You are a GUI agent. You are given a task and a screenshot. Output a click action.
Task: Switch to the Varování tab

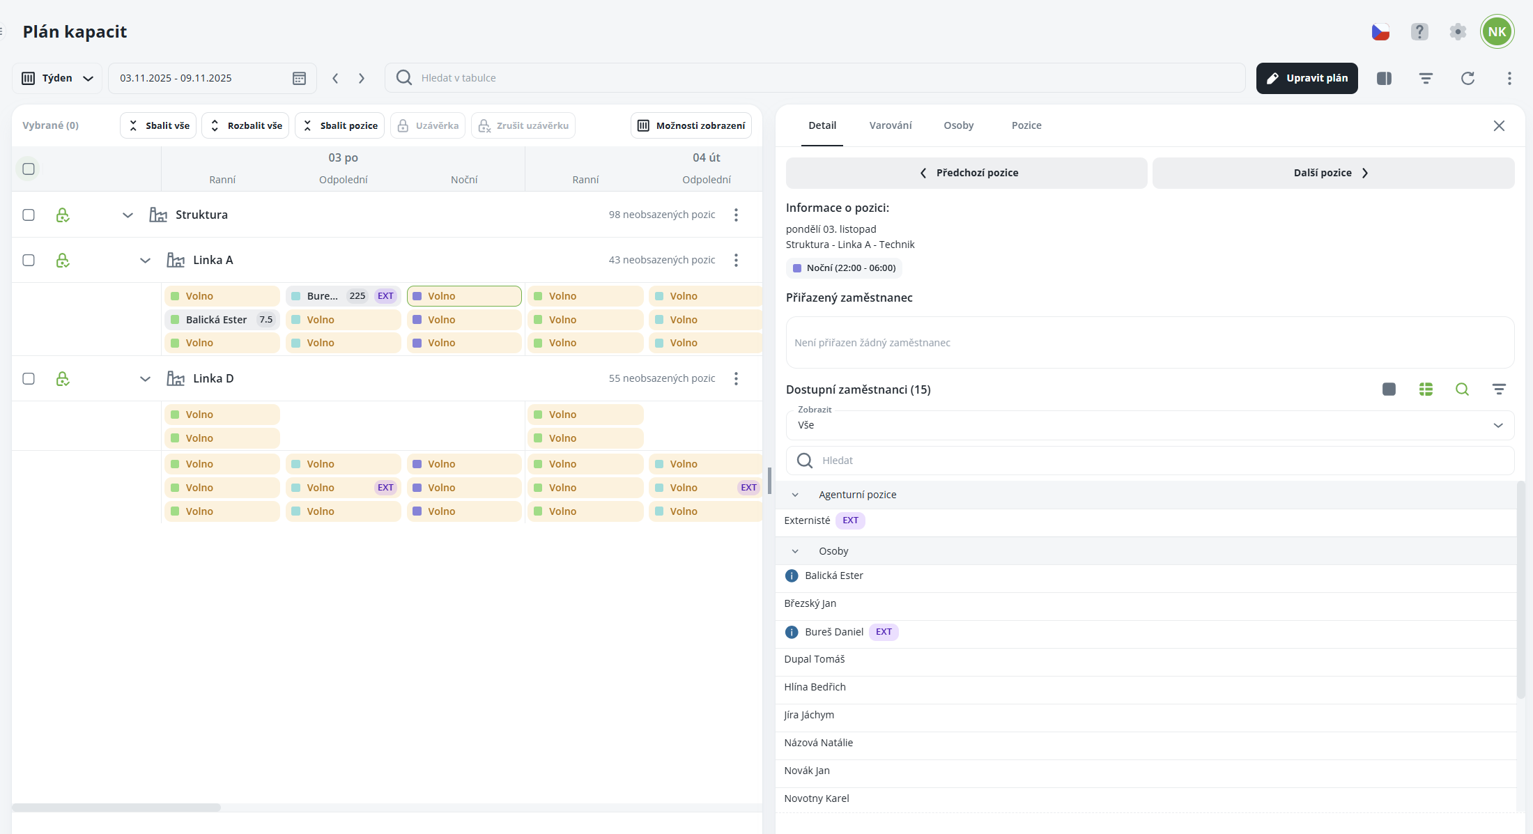click(890, 125)
